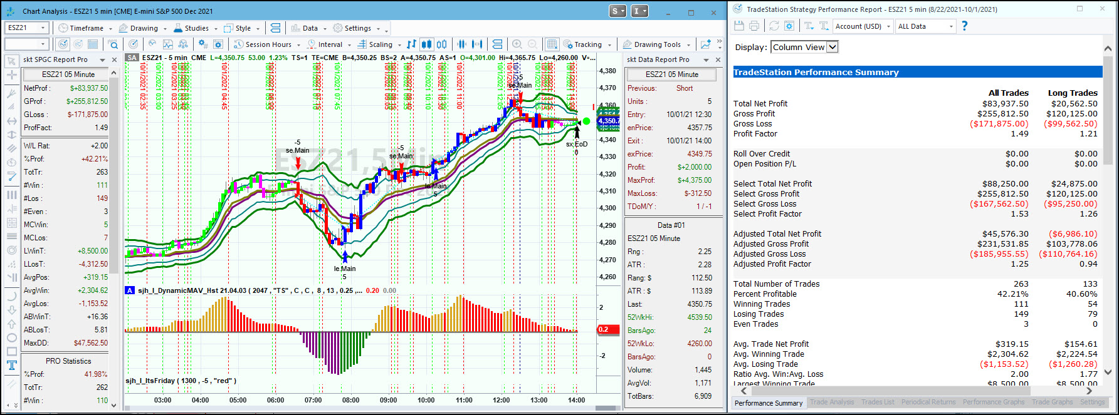Switch to the Trade Analysis tab

(x=832, y=402)
